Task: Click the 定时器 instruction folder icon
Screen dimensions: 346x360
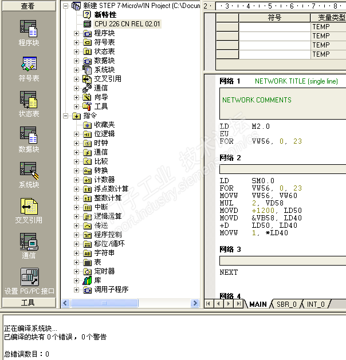Action: pyautogui.click(x=87, y=271)
